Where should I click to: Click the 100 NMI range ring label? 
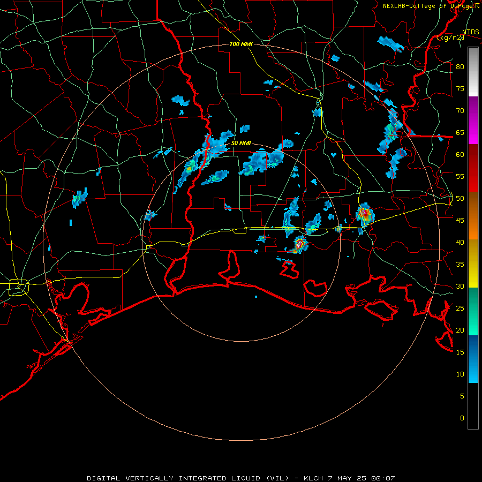click(x=241, y=44)
